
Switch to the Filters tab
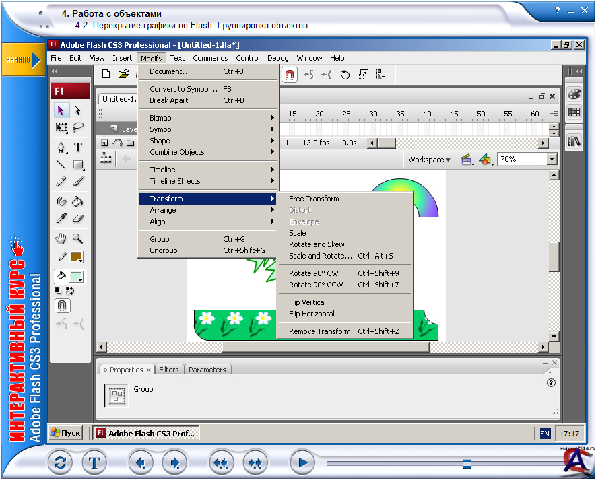point(169,370)
